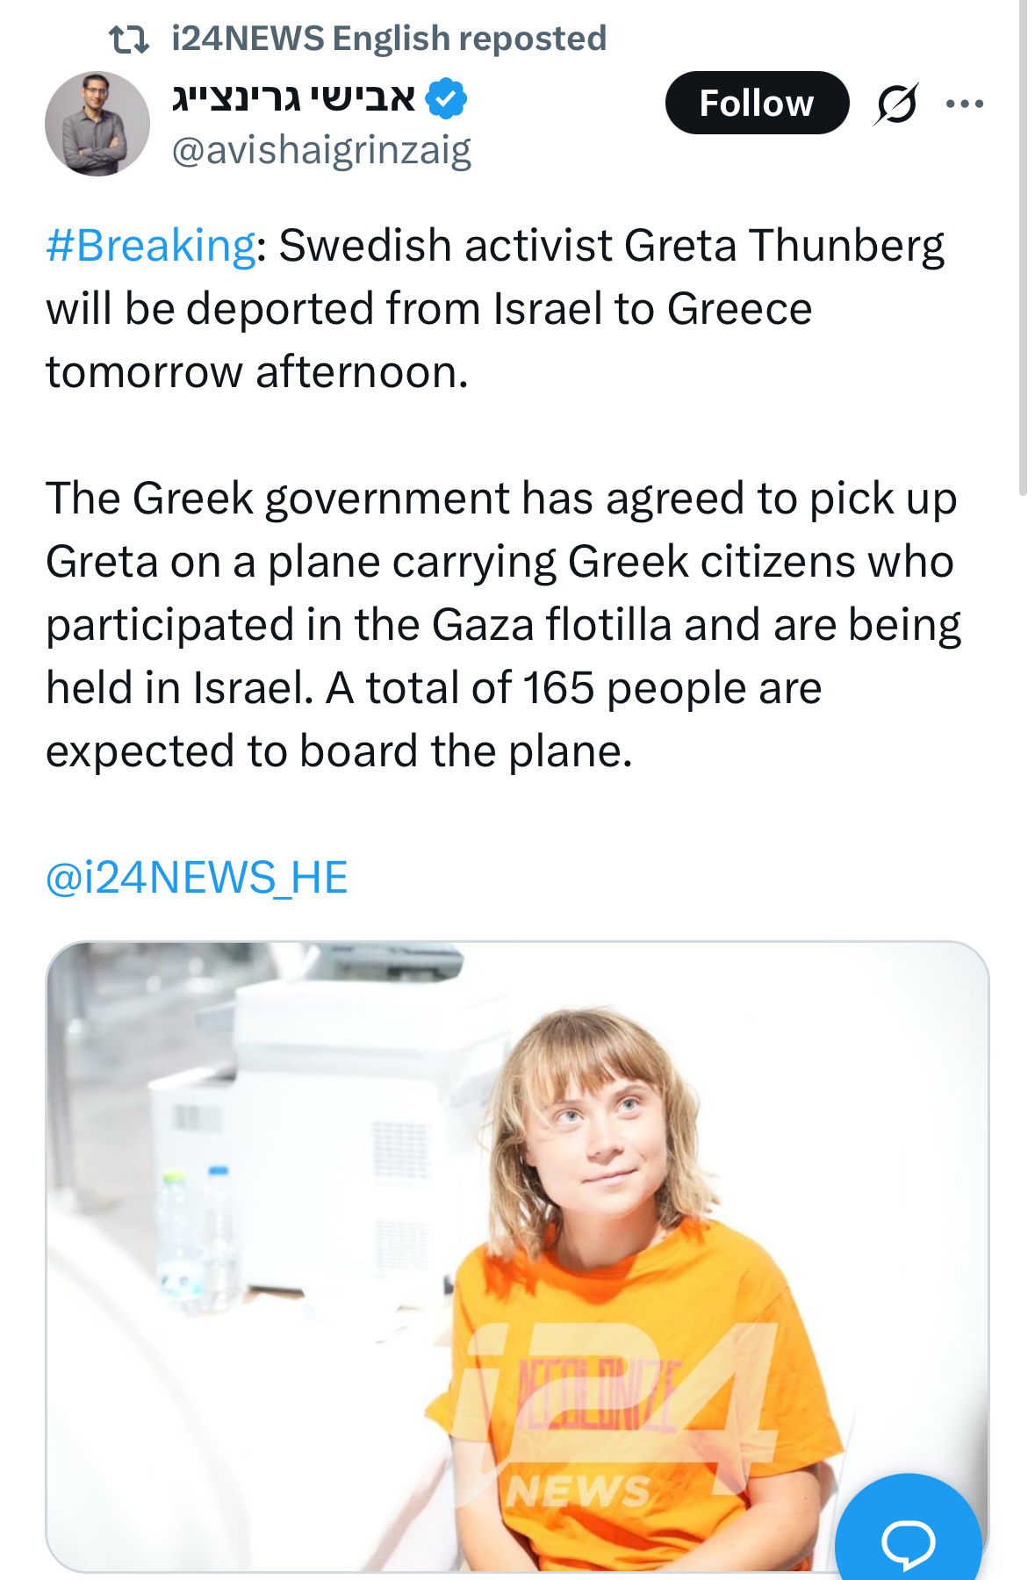Click the Hebrew display name of author

tap(294, 97)
